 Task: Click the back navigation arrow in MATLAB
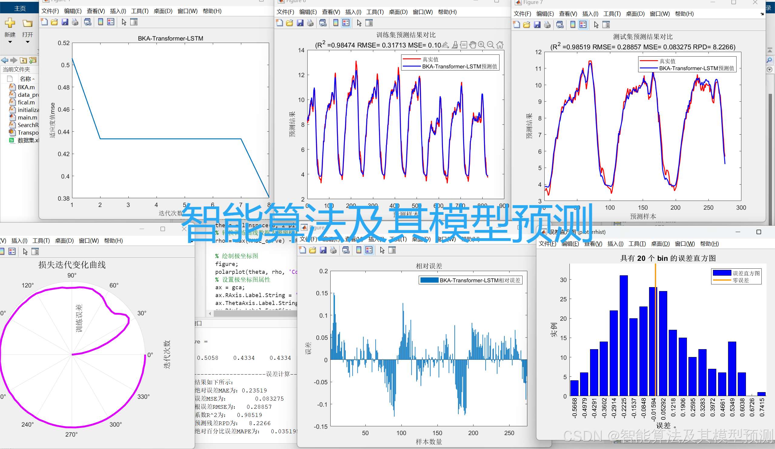[x=4, y=60]
